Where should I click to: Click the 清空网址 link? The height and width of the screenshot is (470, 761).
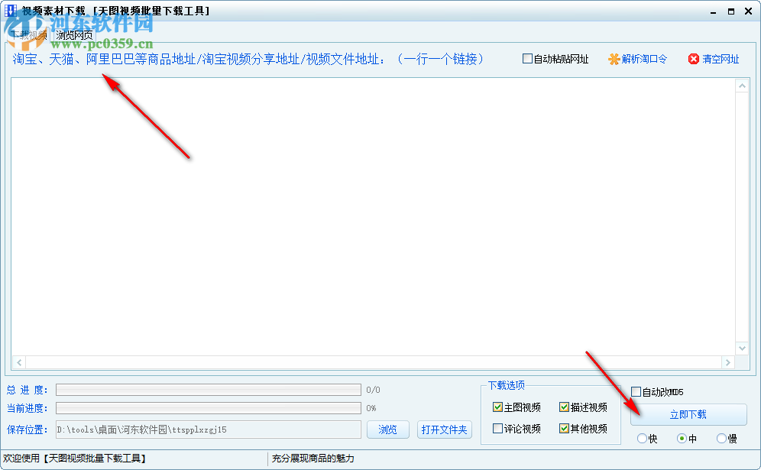coord(721,60)
